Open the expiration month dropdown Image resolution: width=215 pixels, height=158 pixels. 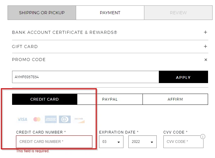pyautogui.click(x=111, y=142)
